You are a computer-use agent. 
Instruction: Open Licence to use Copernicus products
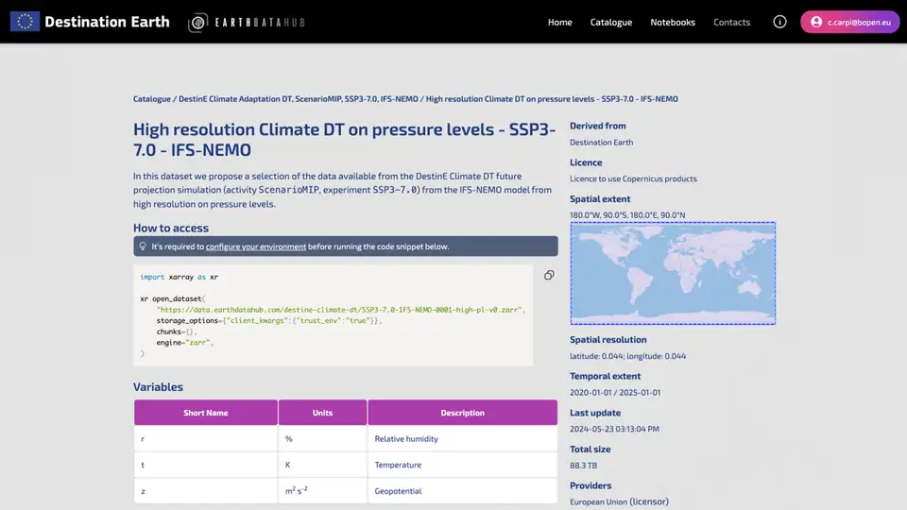(x=633, y=178)
